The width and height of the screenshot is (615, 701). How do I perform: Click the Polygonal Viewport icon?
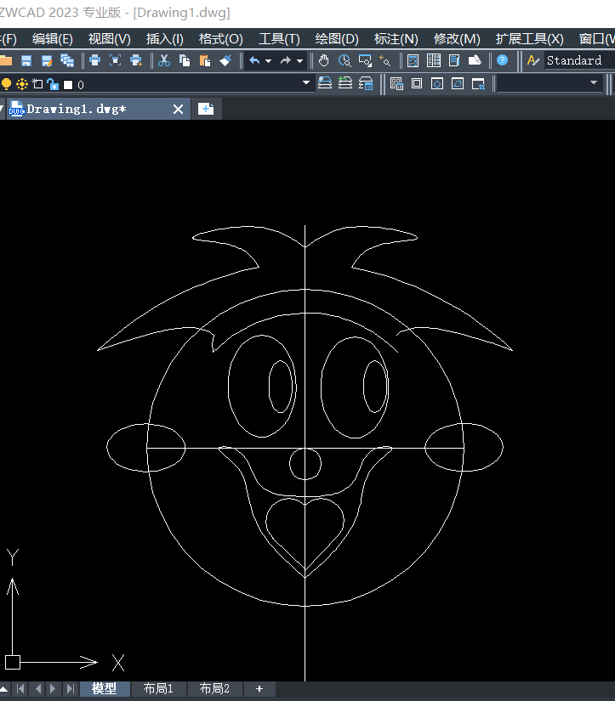tap(437, 83)
